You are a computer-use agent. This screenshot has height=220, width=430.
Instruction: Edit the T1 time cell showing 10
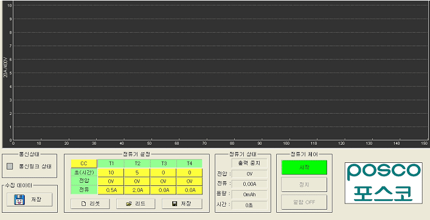[x=111, y=173]
